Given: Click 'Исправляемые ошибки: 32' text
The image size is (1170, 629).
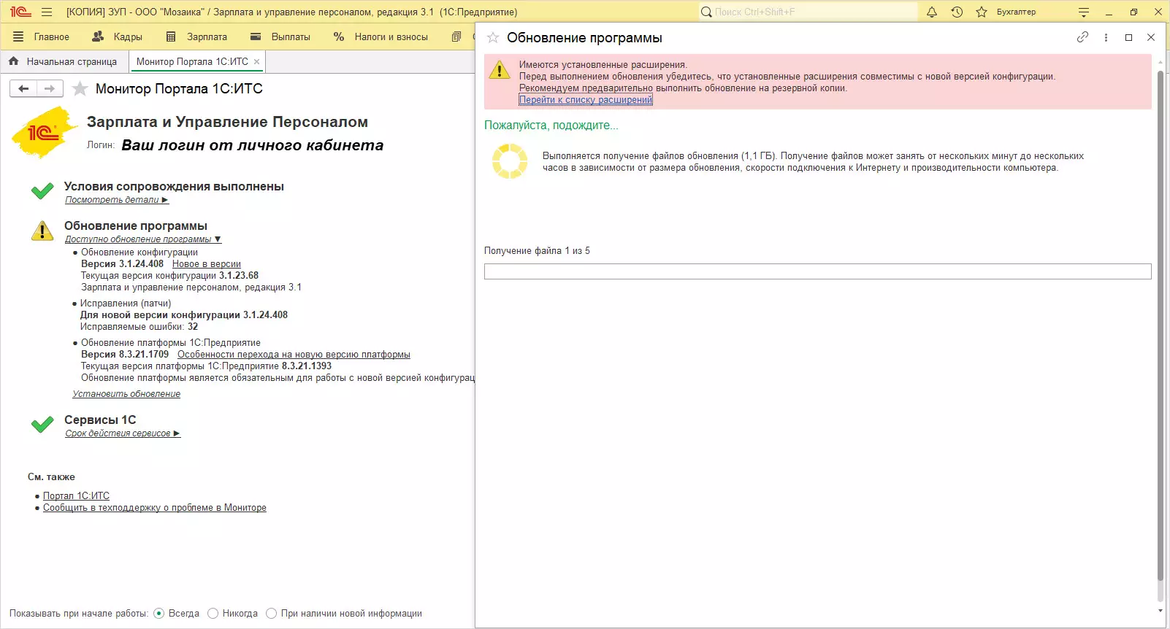Looking at the screenshot, I should point(139,327).
